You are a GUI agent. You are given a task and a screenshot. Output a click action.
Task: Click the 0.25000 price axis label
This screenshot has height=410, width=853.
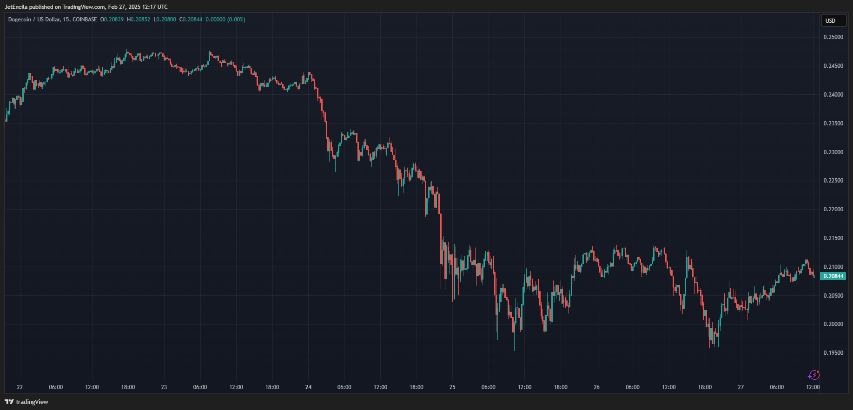[x=833, y=37]
